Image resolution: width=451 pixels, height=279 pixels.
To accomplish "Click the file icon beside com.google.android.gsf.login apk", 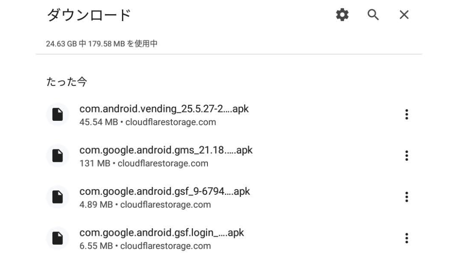I will coord(57,238).
